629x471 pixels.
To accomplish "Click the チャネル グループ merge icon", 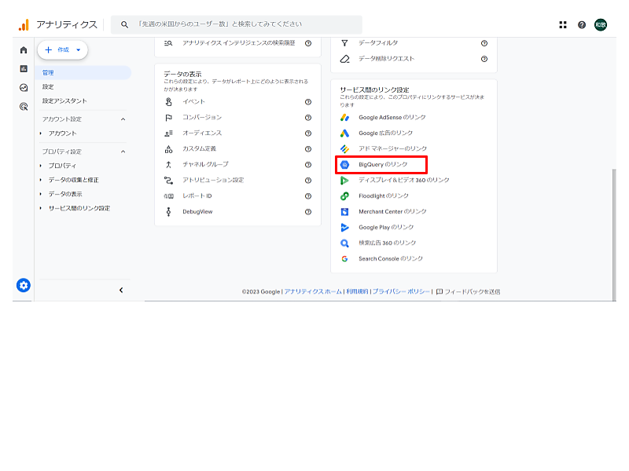I will 168,165.
